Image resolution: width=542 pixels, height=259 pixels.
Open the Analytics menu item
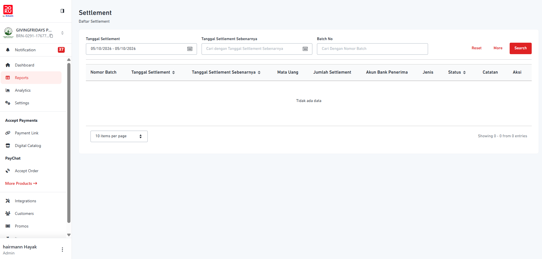coord(31,90)
